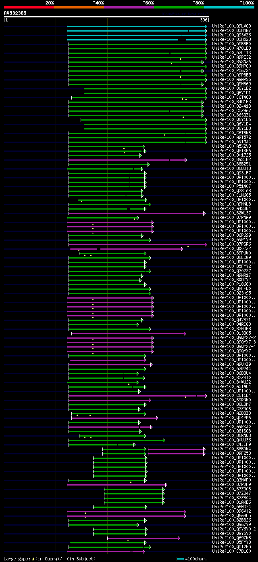Select the UniRef100_B7PJF9 label
The image size is (258, 562).
[231, 484]
